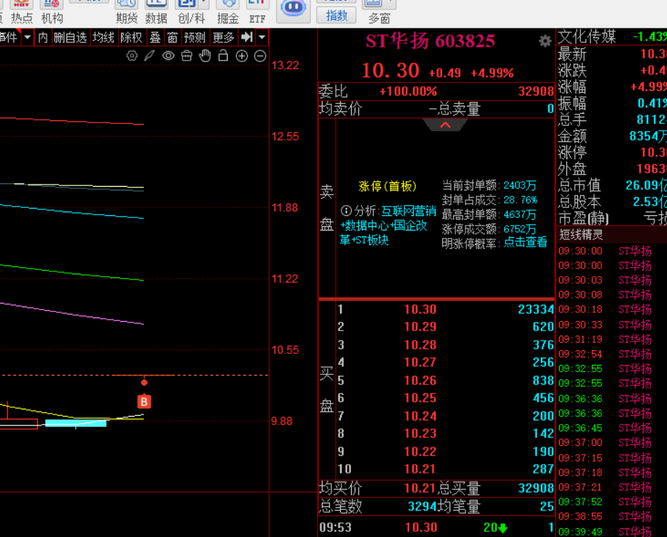Select buy level 5 price 10.26
The image size is (667, 537).
click(x=420, y=381)
